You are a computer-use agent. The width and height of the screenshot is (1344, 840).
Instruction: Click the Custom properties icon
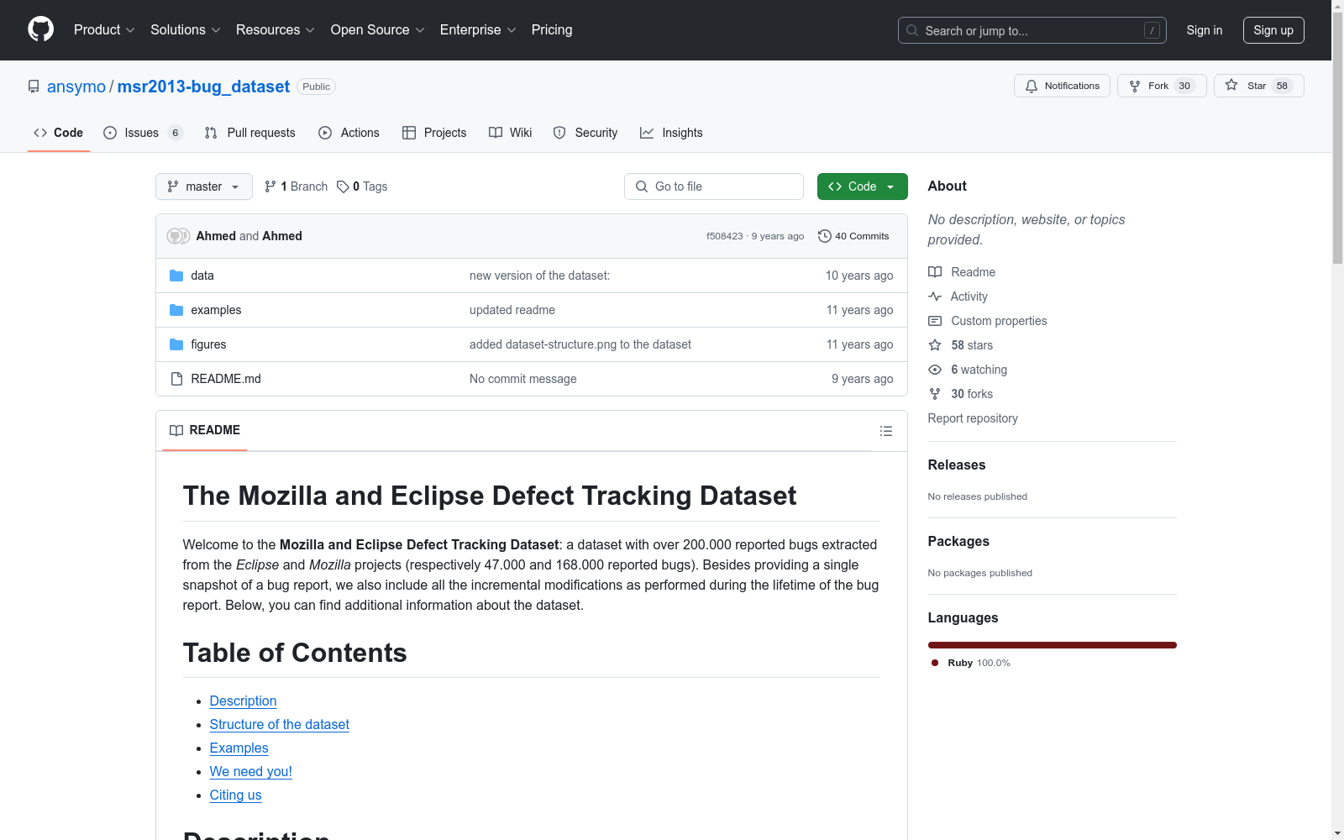click(x=935, y=321)
